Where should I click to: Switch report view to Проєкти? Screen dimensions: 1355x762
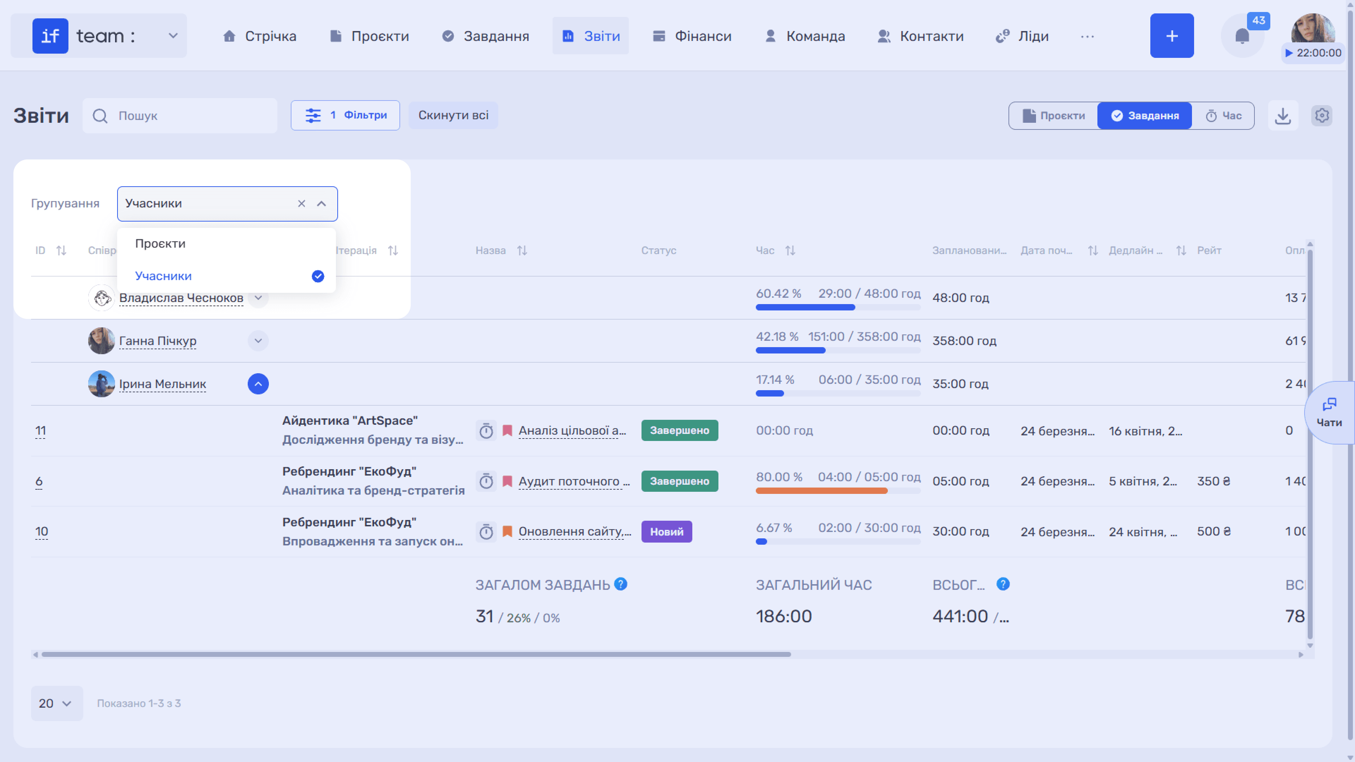tap(1054, 116)
